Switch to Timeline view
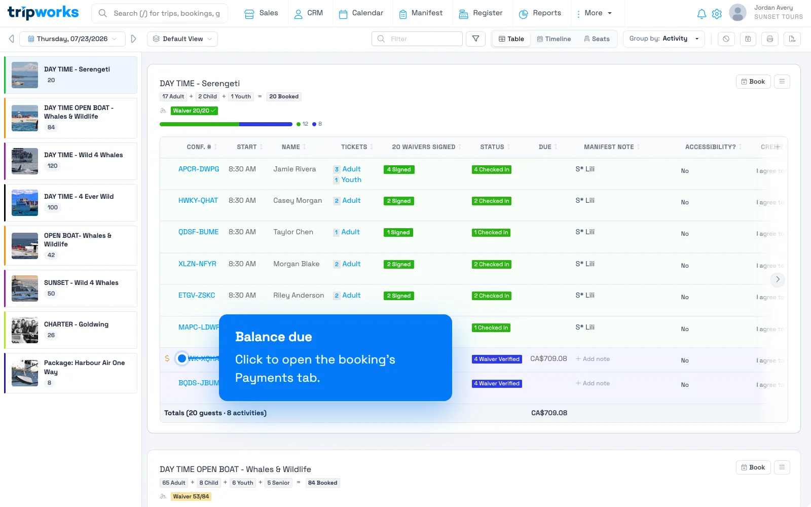 pos(554,39)
